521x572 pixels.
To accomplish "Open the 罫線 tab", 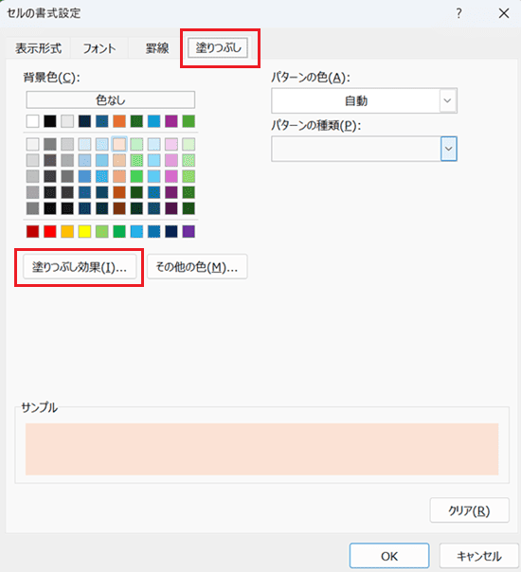I will pos(157,48).
